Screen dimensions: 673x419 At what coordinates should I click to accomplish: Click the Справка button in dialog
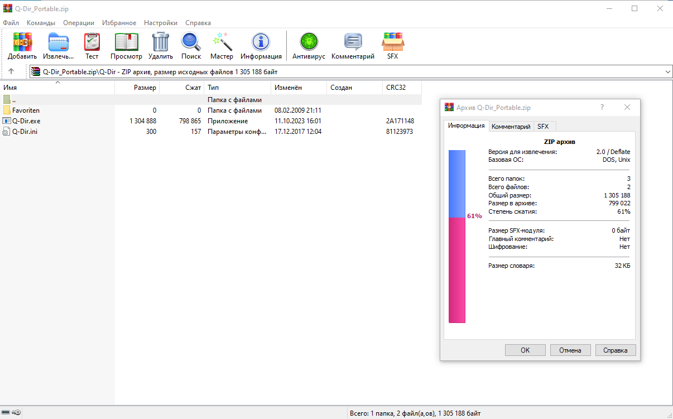click(x=616, y=350)
